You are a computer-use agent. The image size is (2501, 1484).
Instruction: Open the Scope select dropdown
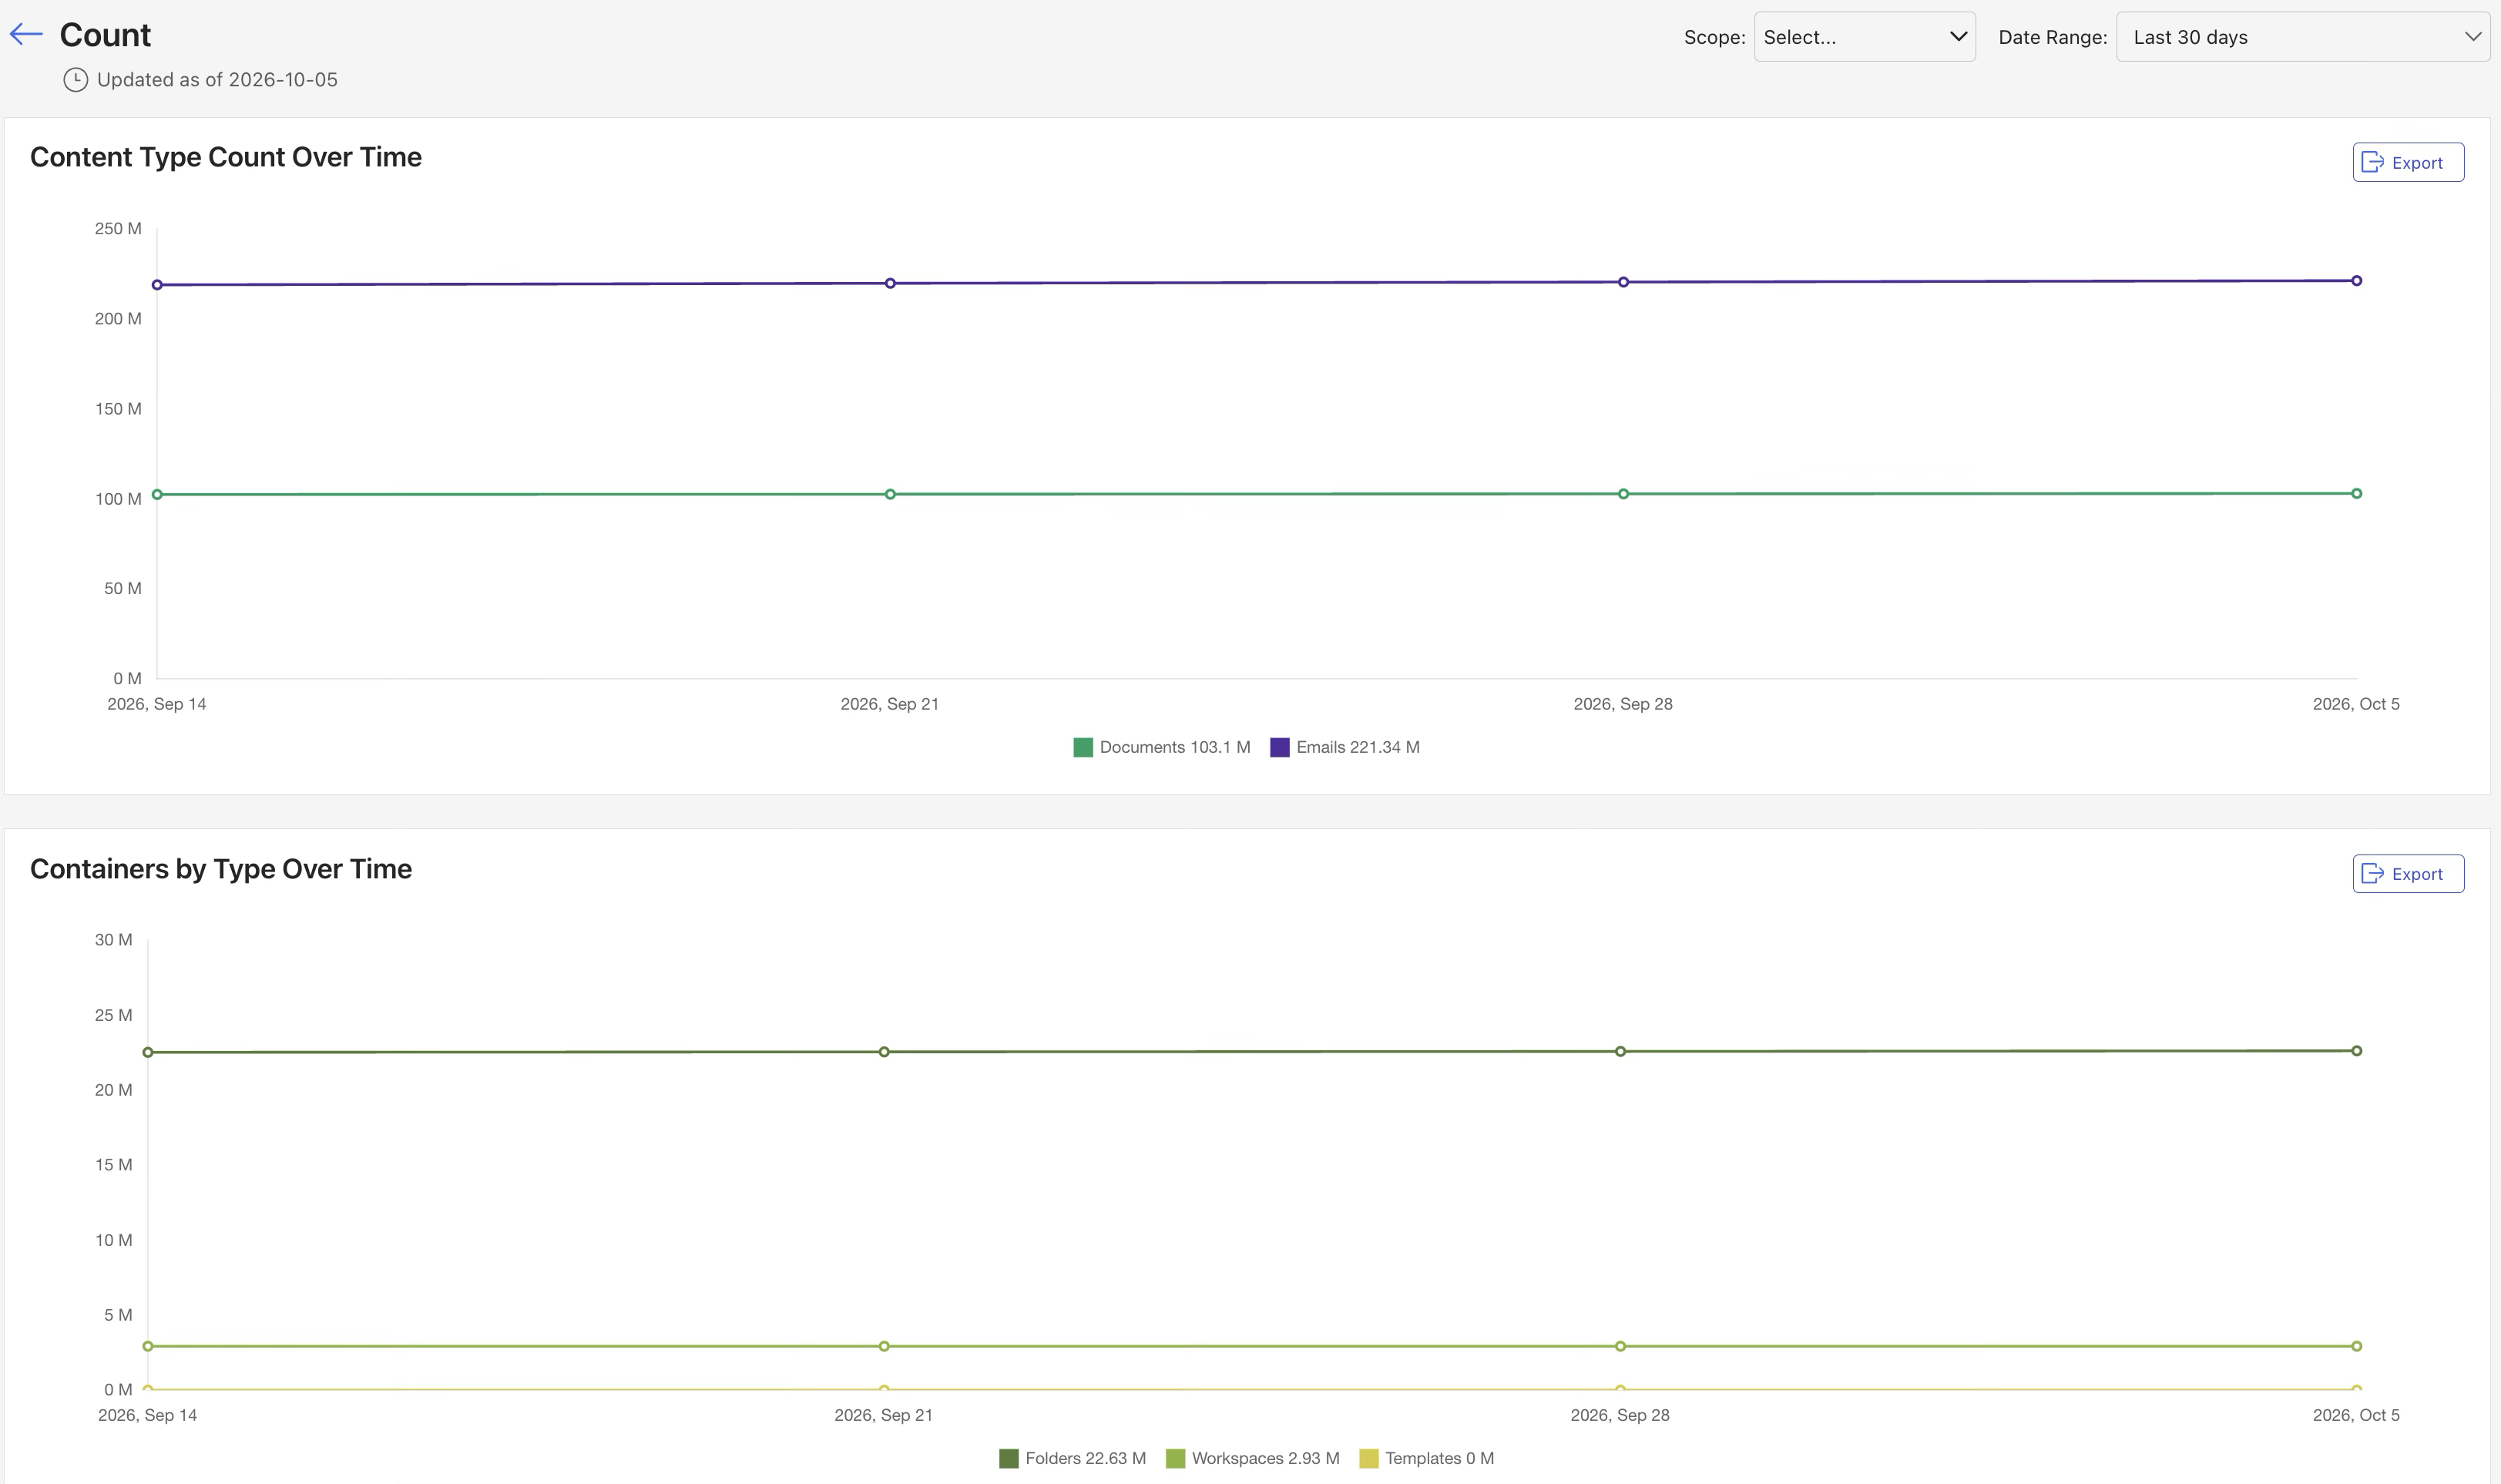1864,37
